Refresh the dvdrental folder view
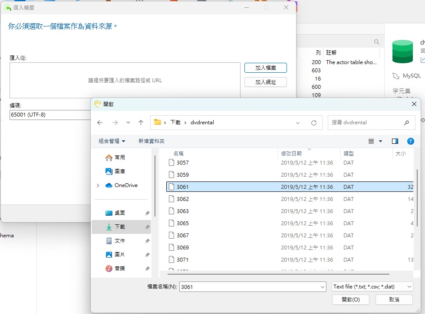The height and width of the screenshot is (314, 425). [314, 123]
